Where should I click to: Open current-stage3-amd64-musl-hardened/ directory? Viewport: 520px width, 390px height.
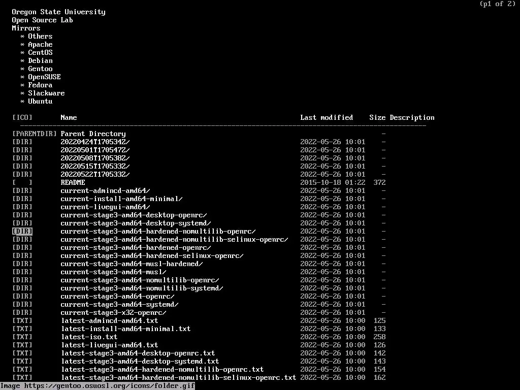pos(132,264)
